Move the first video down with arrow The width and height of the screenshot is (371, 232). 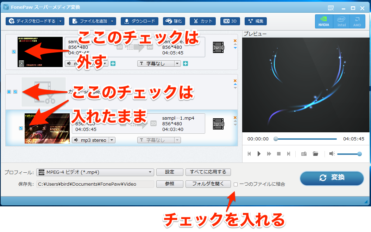(235, 48)
